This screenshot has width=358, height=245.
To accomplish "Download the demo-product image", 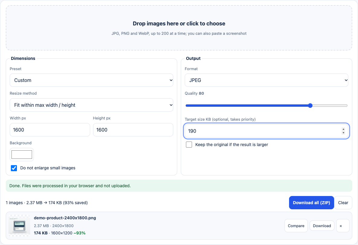I will point(322,226).
